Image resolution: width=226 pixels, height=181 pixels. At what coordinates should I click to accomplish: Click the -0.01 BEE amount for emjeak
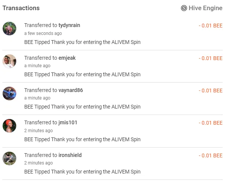(211, 58)
